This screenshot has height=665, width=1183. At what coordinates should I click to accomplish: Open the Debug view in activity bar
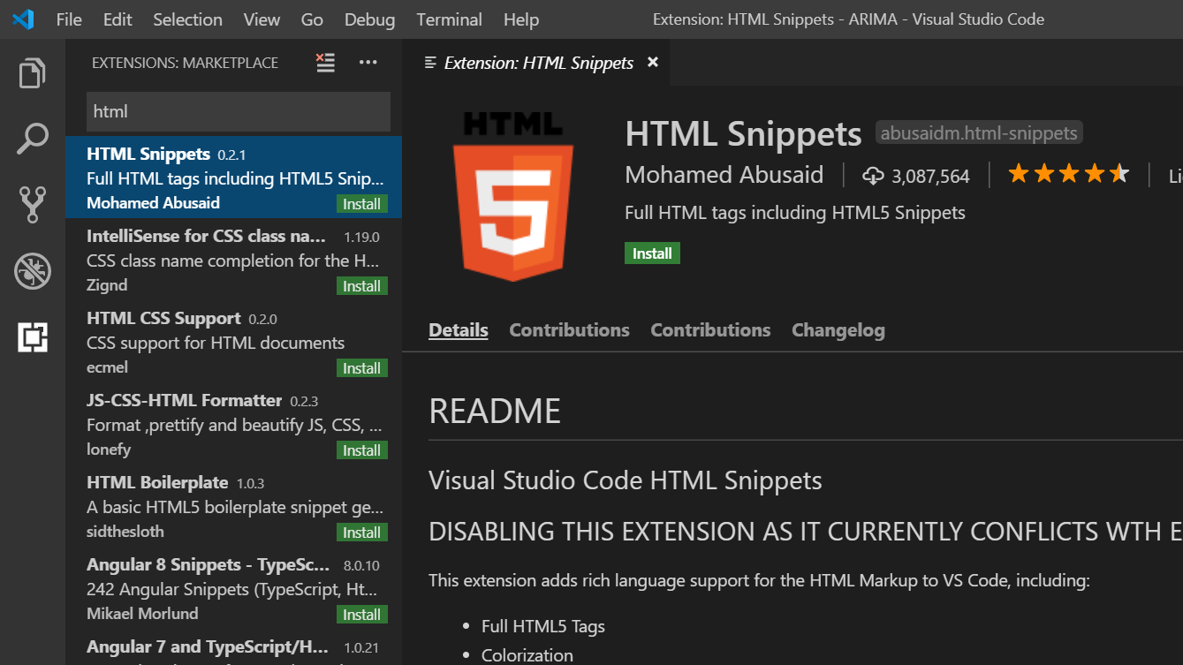point(33,271)
